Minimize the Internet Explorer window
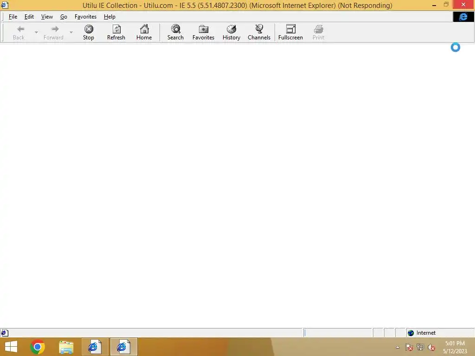The height and width of the screenshot is (356, 475). tap(434, 5)
